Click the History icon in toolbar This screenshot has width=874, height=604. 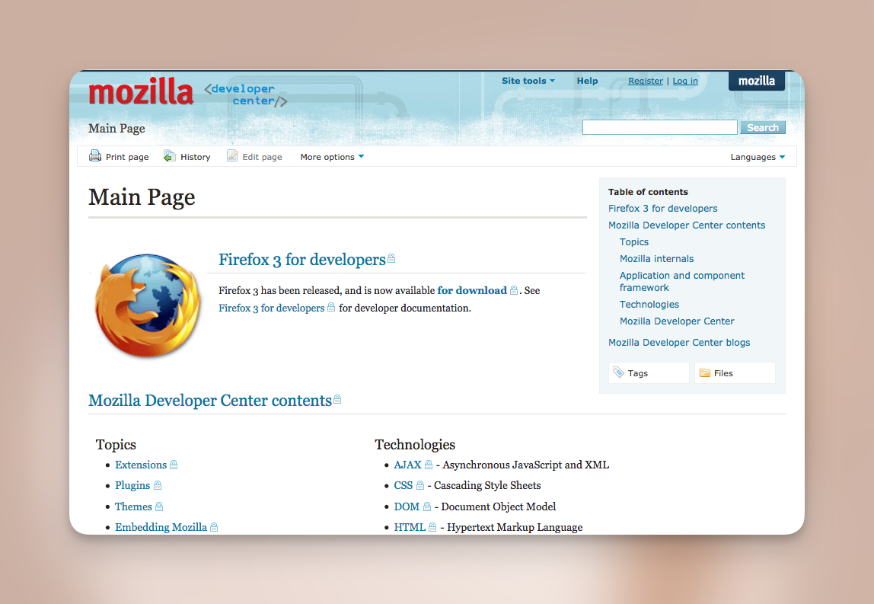170,156
